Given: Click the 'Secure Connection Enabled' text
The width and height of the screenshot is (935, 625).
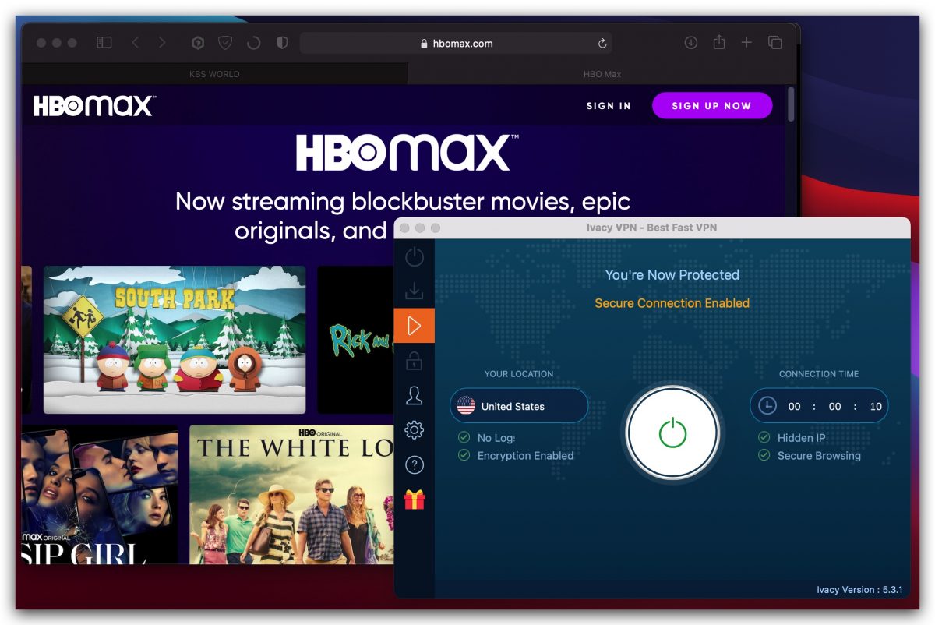Looking at the screenshot, I should pyautogui.click(x=672, y=303).
